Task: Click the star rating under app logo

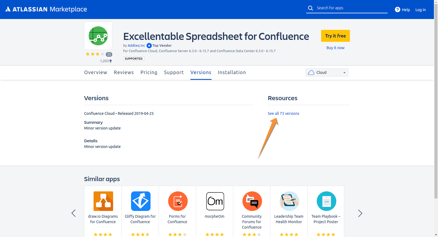Action: click(x=95, y=54)
